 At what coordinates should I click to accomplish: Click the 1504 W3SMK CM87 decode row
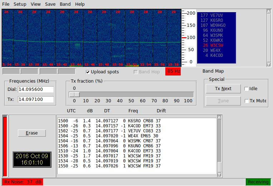[x=109, y=141]
